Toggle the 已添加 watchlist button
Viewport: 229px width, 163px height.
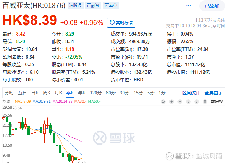212,6
